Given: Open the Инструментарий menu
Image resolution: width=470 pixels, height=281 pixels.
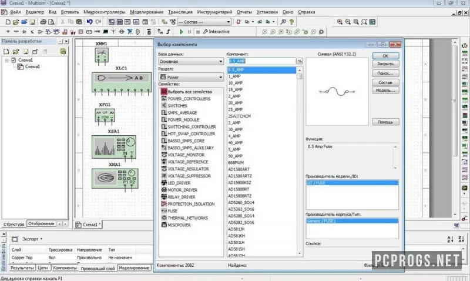Looking at the screenshot, I should tap(214, 12).
